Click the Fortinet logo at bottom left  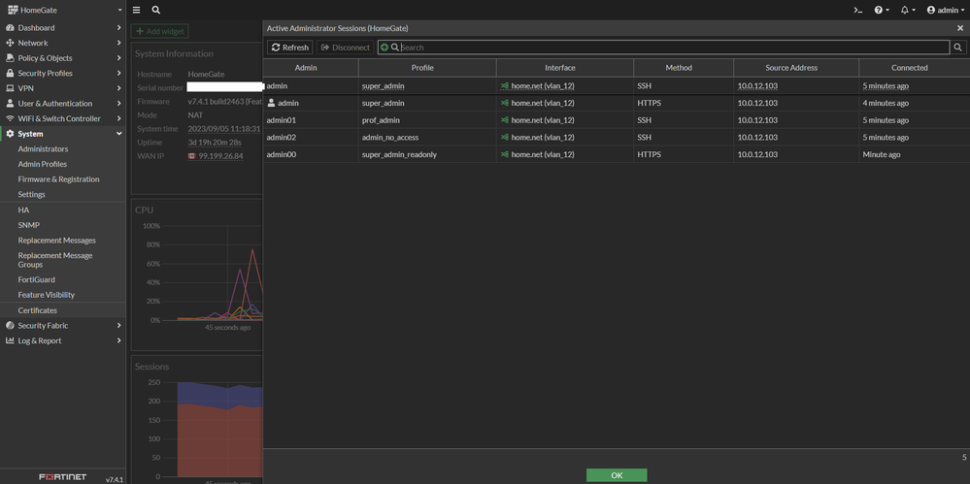click(62, 477)
